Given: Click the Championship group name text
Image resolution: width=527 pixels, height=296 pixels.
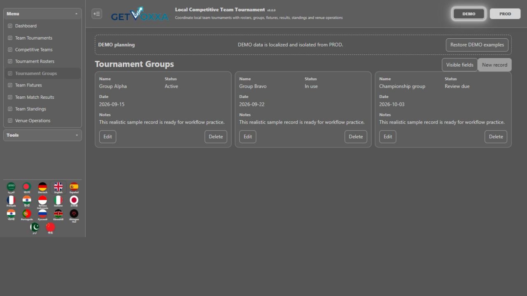Looking at the screenshot, I should (402, 86).
